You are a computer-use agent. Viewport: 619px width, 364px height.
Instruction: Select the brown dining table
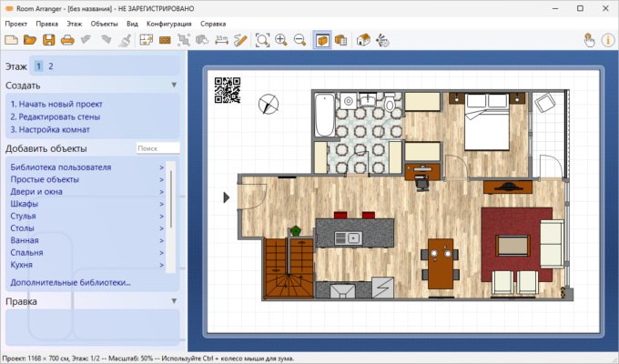pyautogui.click(x=441, y=263)
